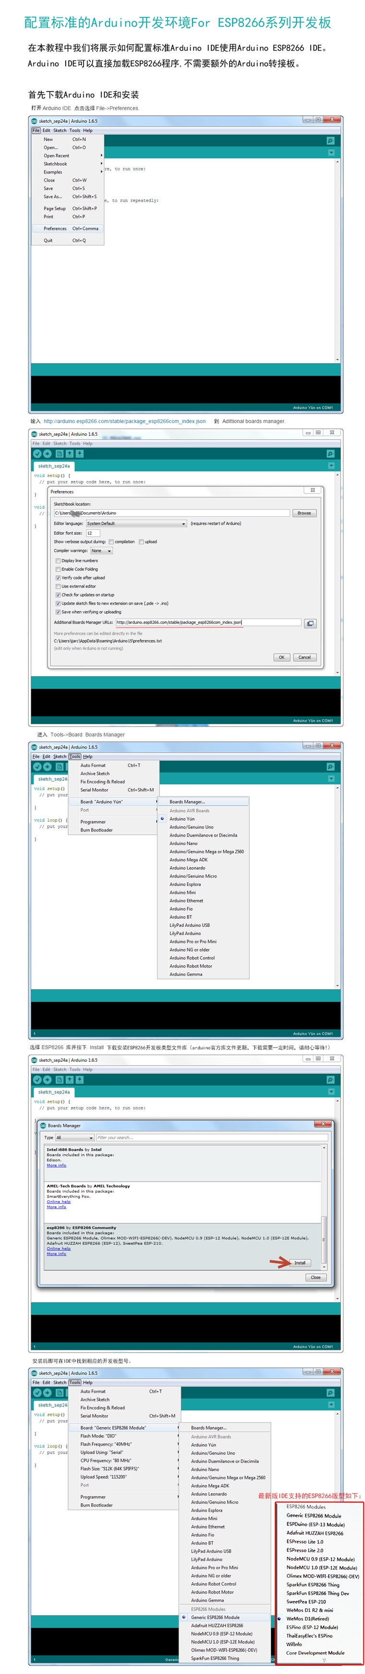Open the Editor language System Default dropdown
The image size is (365, 1674).
136,523
